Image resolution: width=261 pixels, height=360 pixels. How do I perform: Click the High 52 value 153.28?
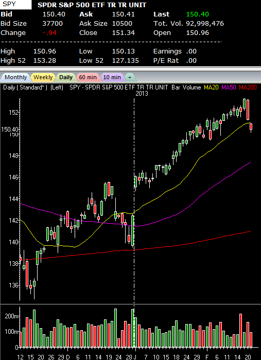[45, 61]
